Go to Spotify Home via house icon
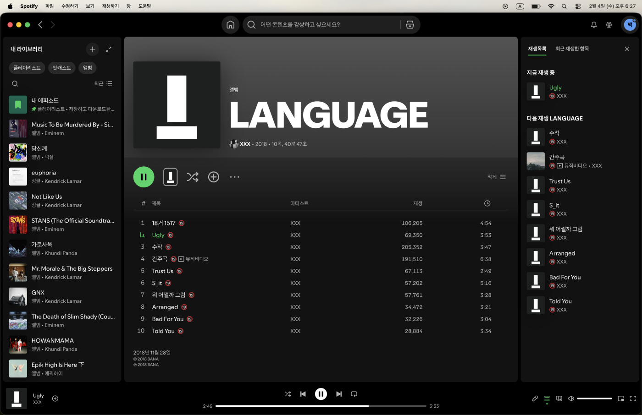Viewport: 642px width, 415px height. (230, 25)
